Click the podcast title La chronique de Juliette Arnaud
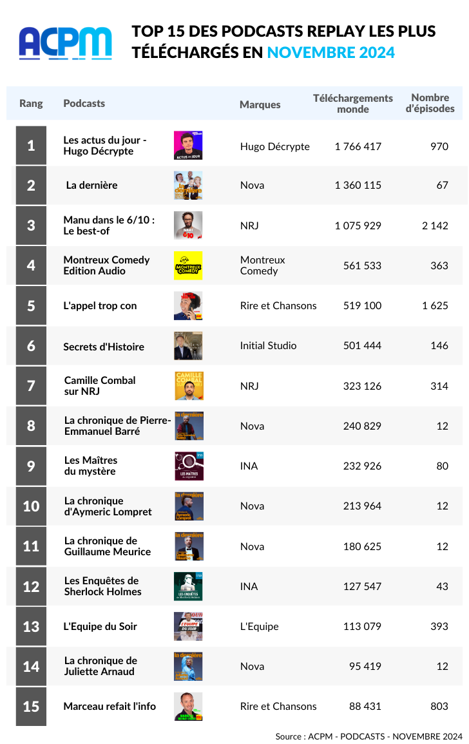Image resolution: width=469 pixels, height=744 pixels. (x=100, y=666)
